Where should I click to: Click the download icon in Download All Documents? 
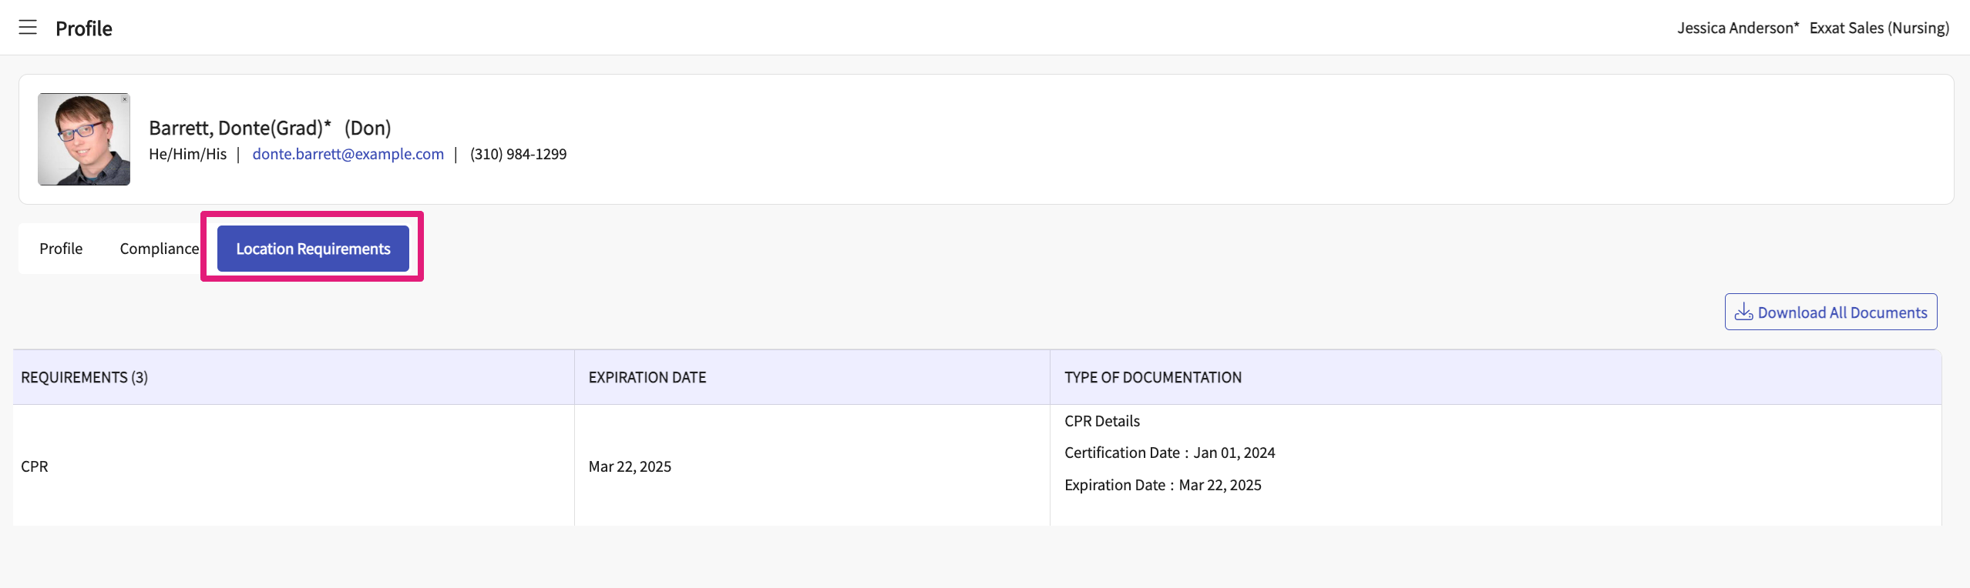pos(1743,312)
